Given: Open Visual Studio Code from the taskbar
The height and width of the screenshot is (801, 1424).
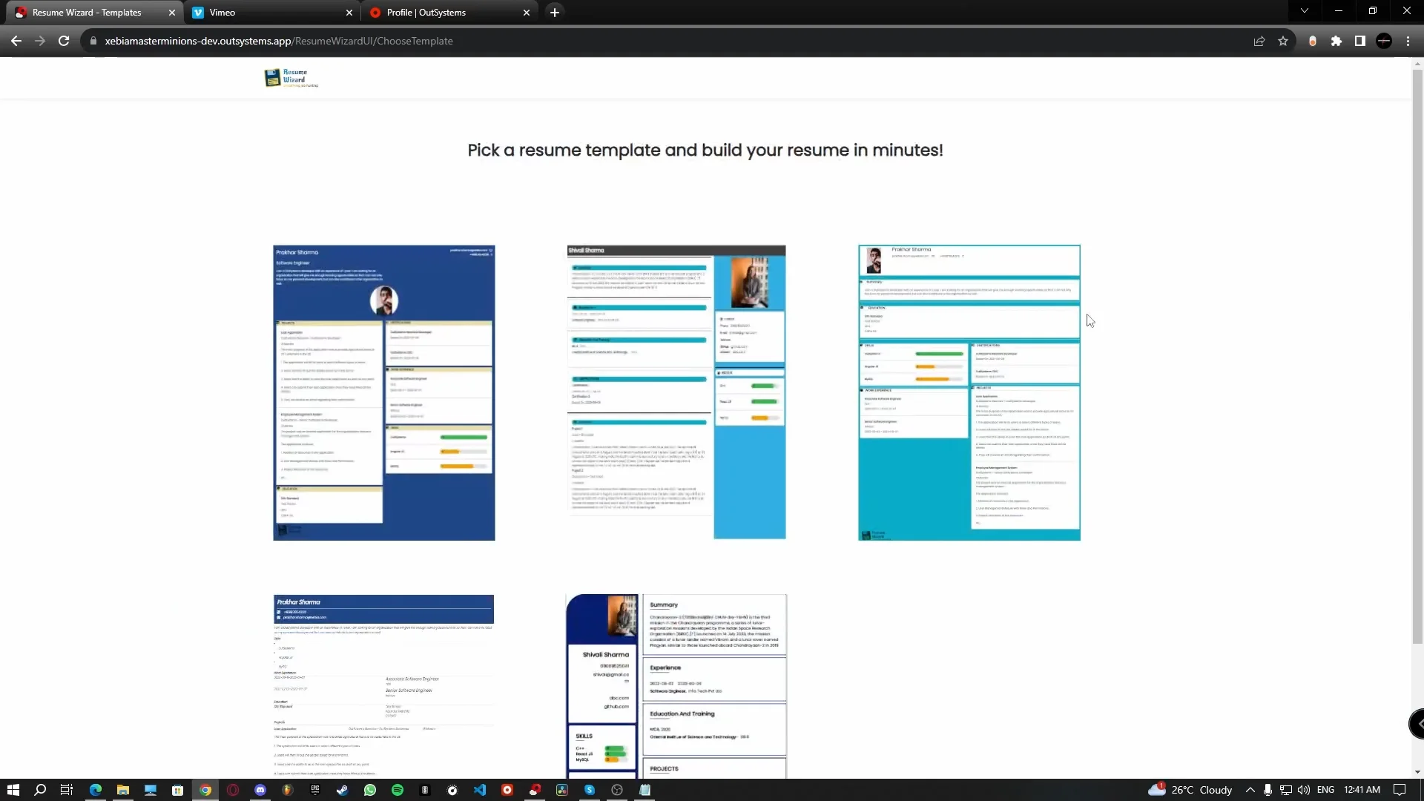Looking at the screenshot, I should click(480, 790).
